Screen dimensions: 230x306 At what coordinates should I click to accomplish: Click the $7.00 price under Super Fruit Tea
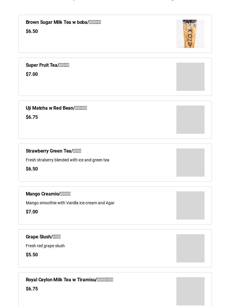(x=32, y=74)
